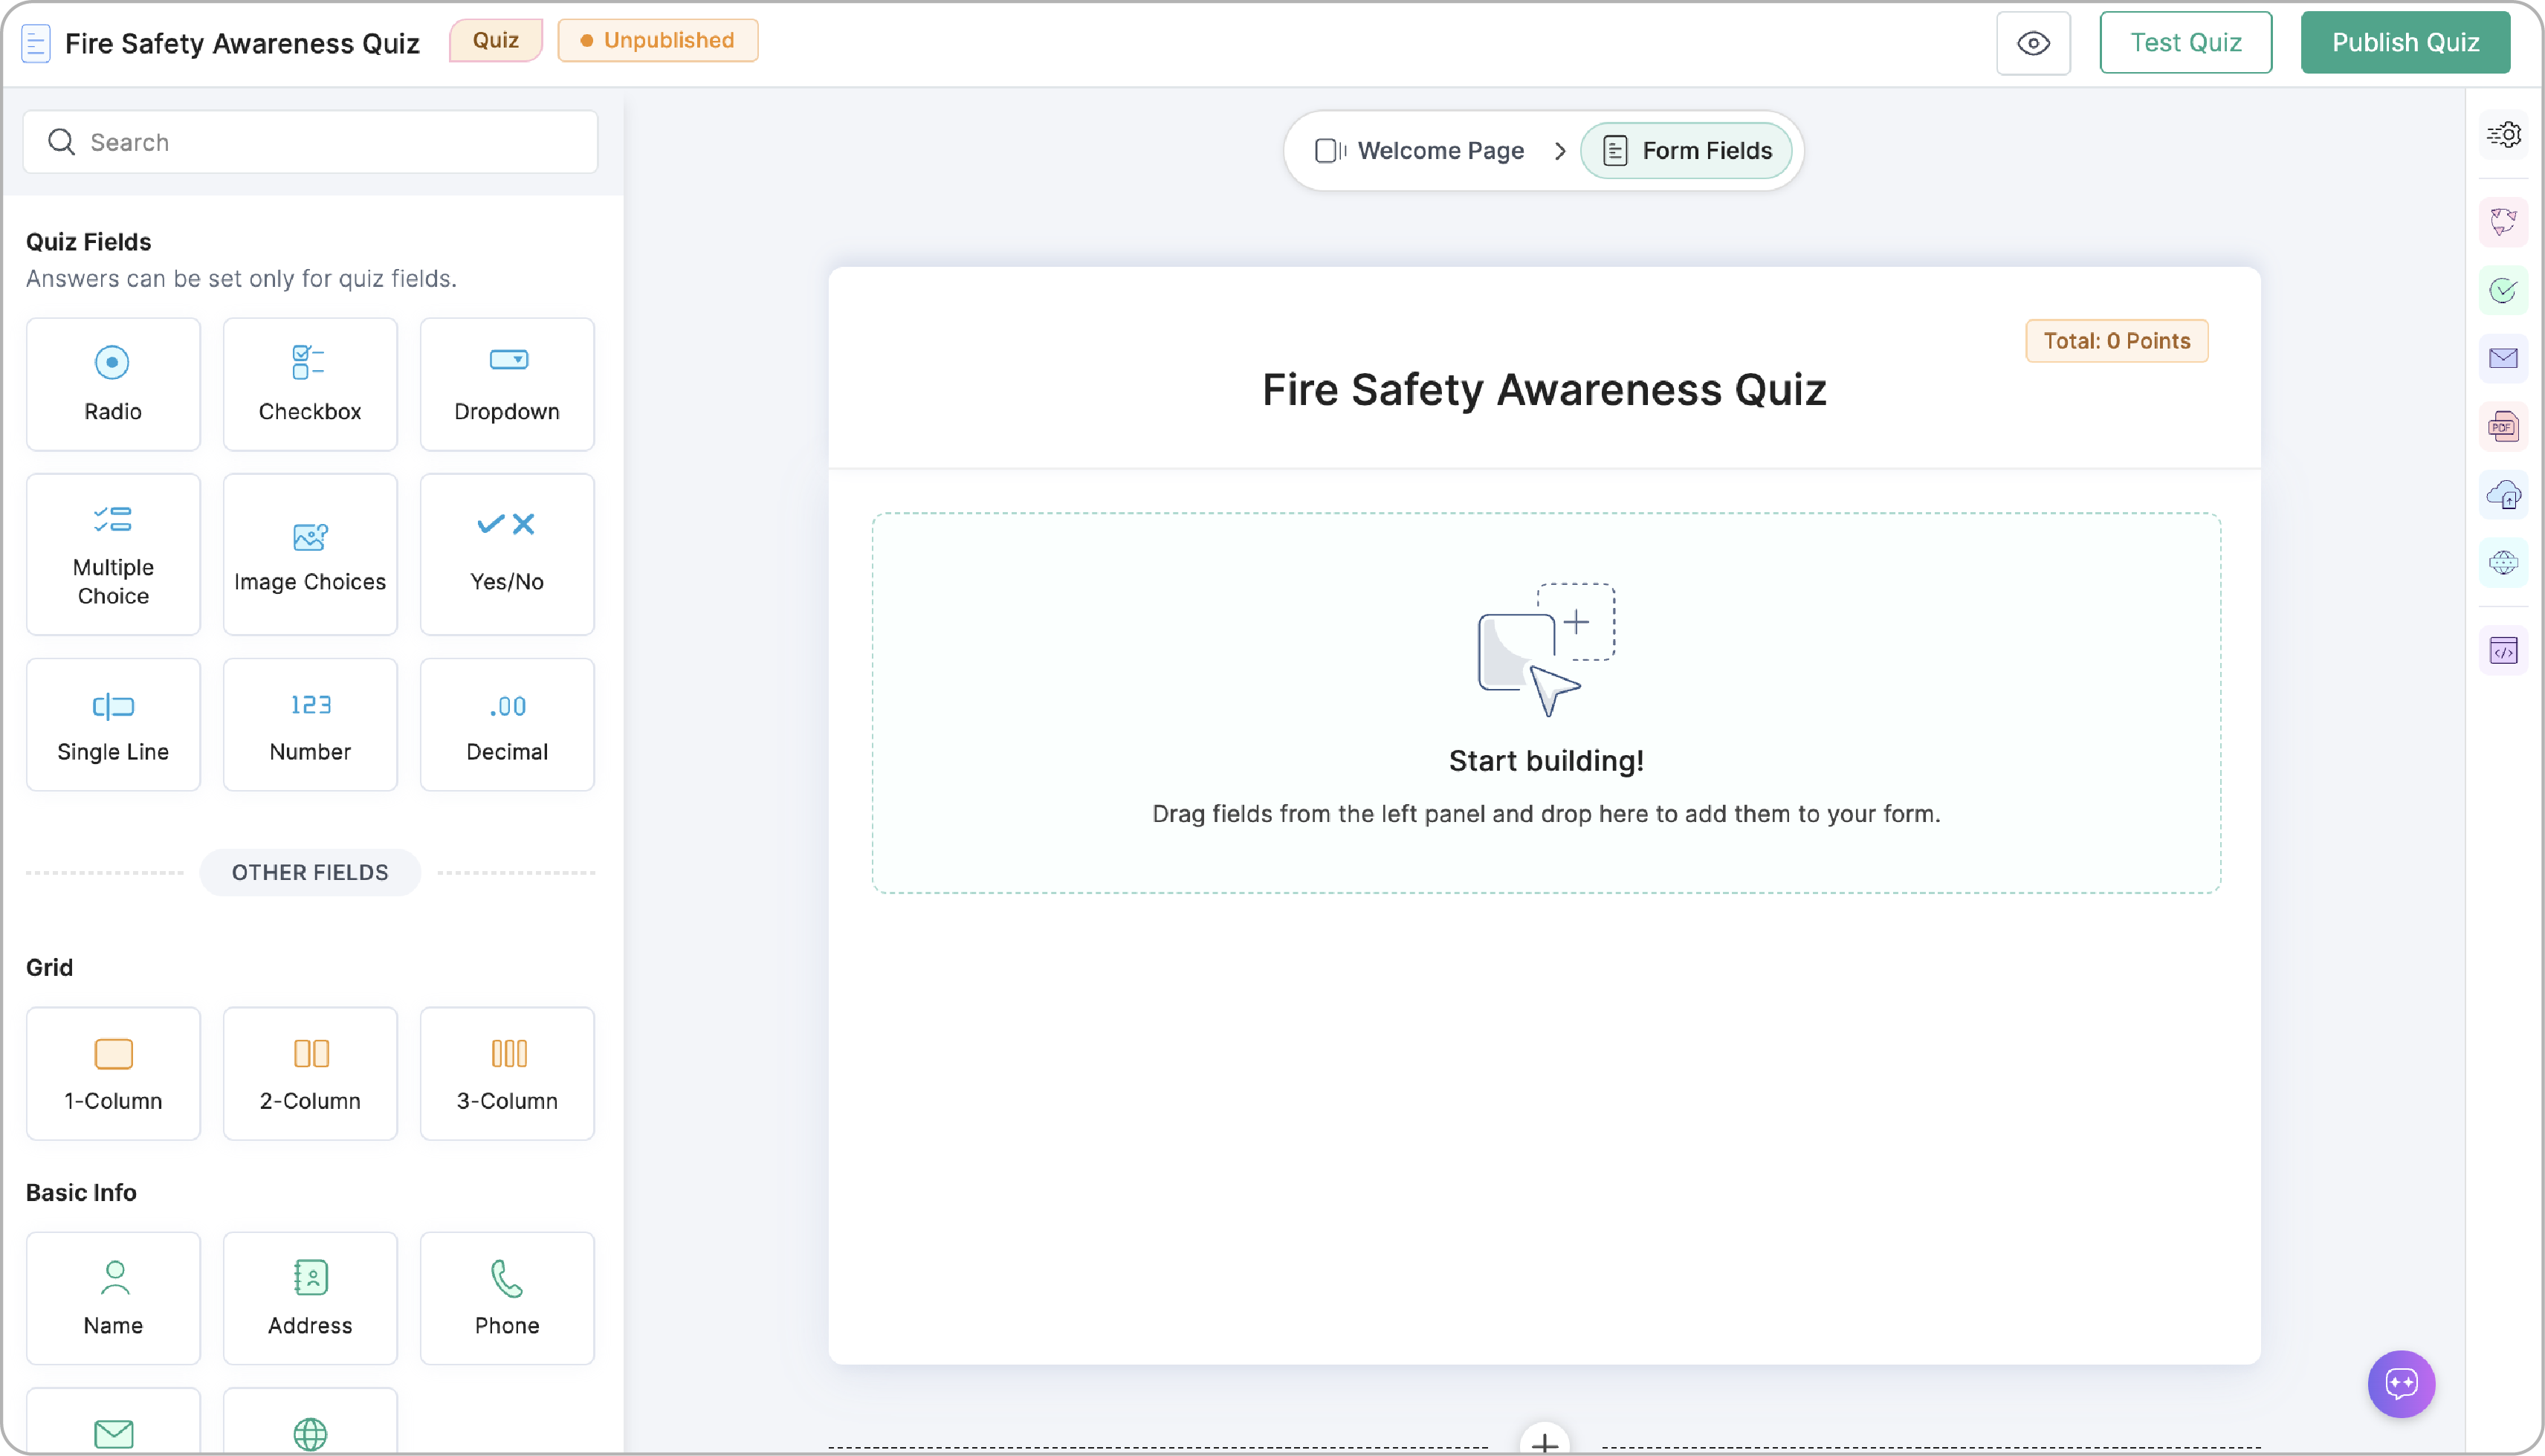
Task: Select the Single Line field
Action: click(113, 724)
